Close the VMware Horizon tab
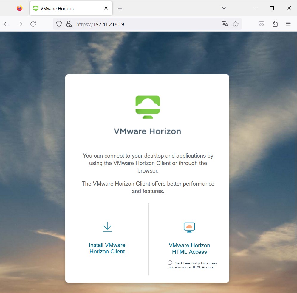The image size is (297, 293). [106, 8]
